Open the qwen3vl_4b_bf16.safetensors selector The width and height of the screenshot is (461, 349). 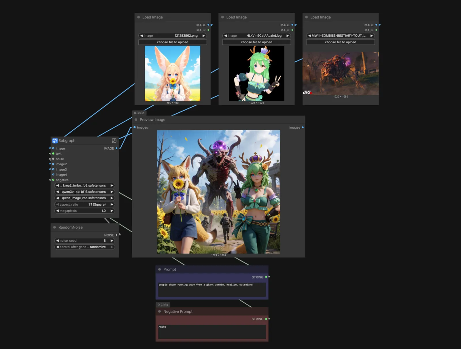[x=84, y=192]
